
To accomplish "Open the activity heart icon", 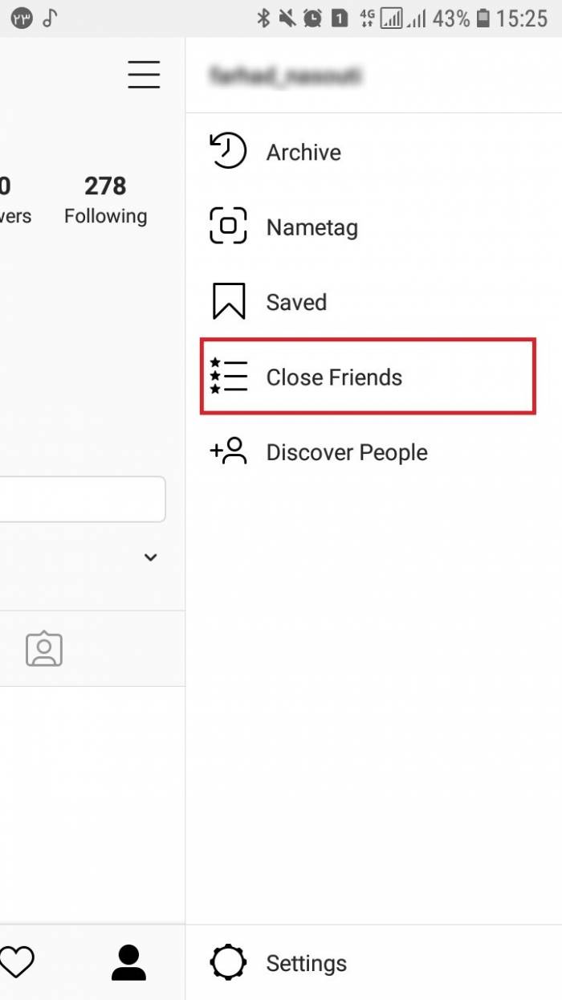I will pyautogui.click(x=16, y=961).
